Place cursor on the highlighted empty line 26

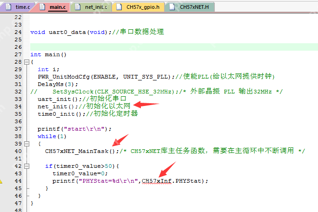(x=174, y=47)
